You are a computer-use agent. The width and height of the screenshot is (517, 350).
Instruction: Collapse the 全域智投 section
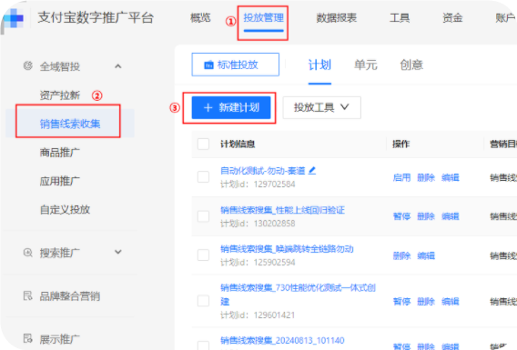[x=117, y=66]
